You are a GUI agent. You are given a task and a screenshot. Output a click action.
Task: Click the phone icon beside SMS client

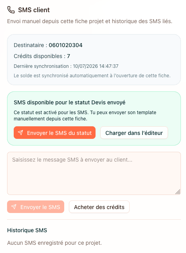[11, 10]
